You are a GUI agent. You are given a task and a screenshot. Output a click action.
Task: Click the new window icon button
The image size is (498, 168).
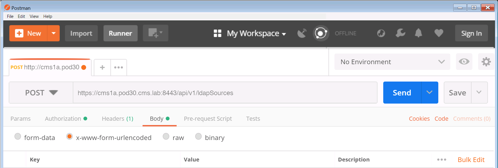(155, 33)
